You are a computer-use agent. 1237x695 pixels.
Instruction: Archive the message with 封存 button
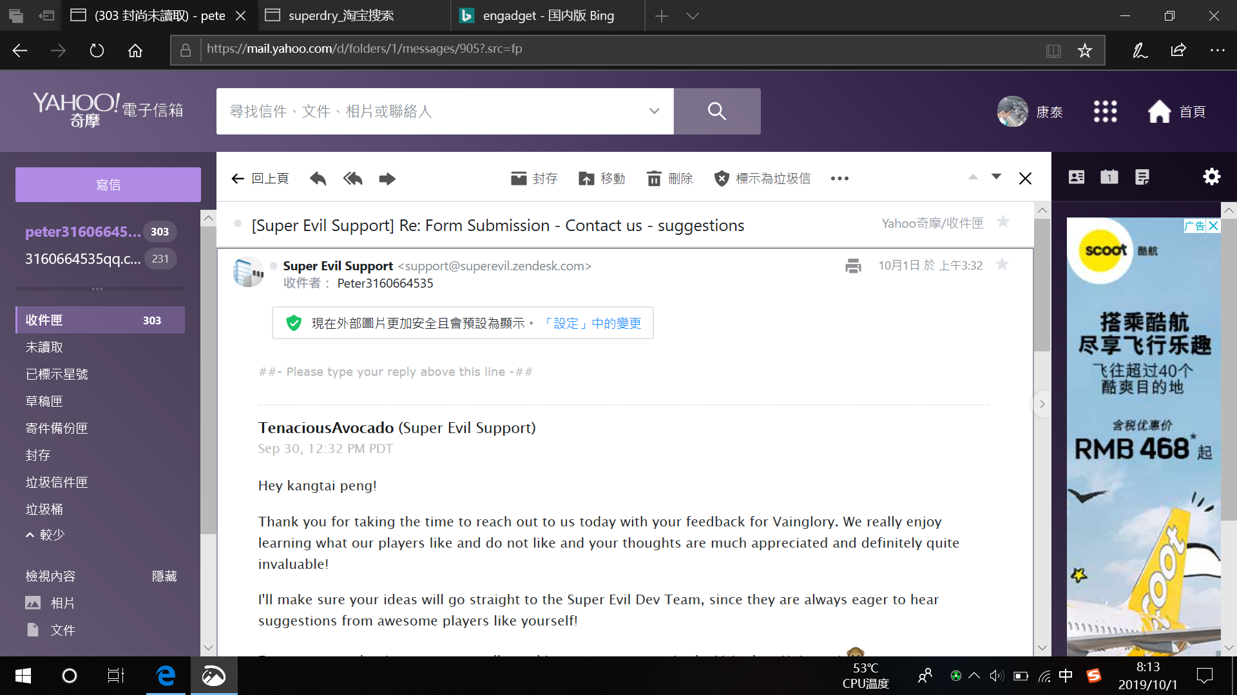[534, 178]
